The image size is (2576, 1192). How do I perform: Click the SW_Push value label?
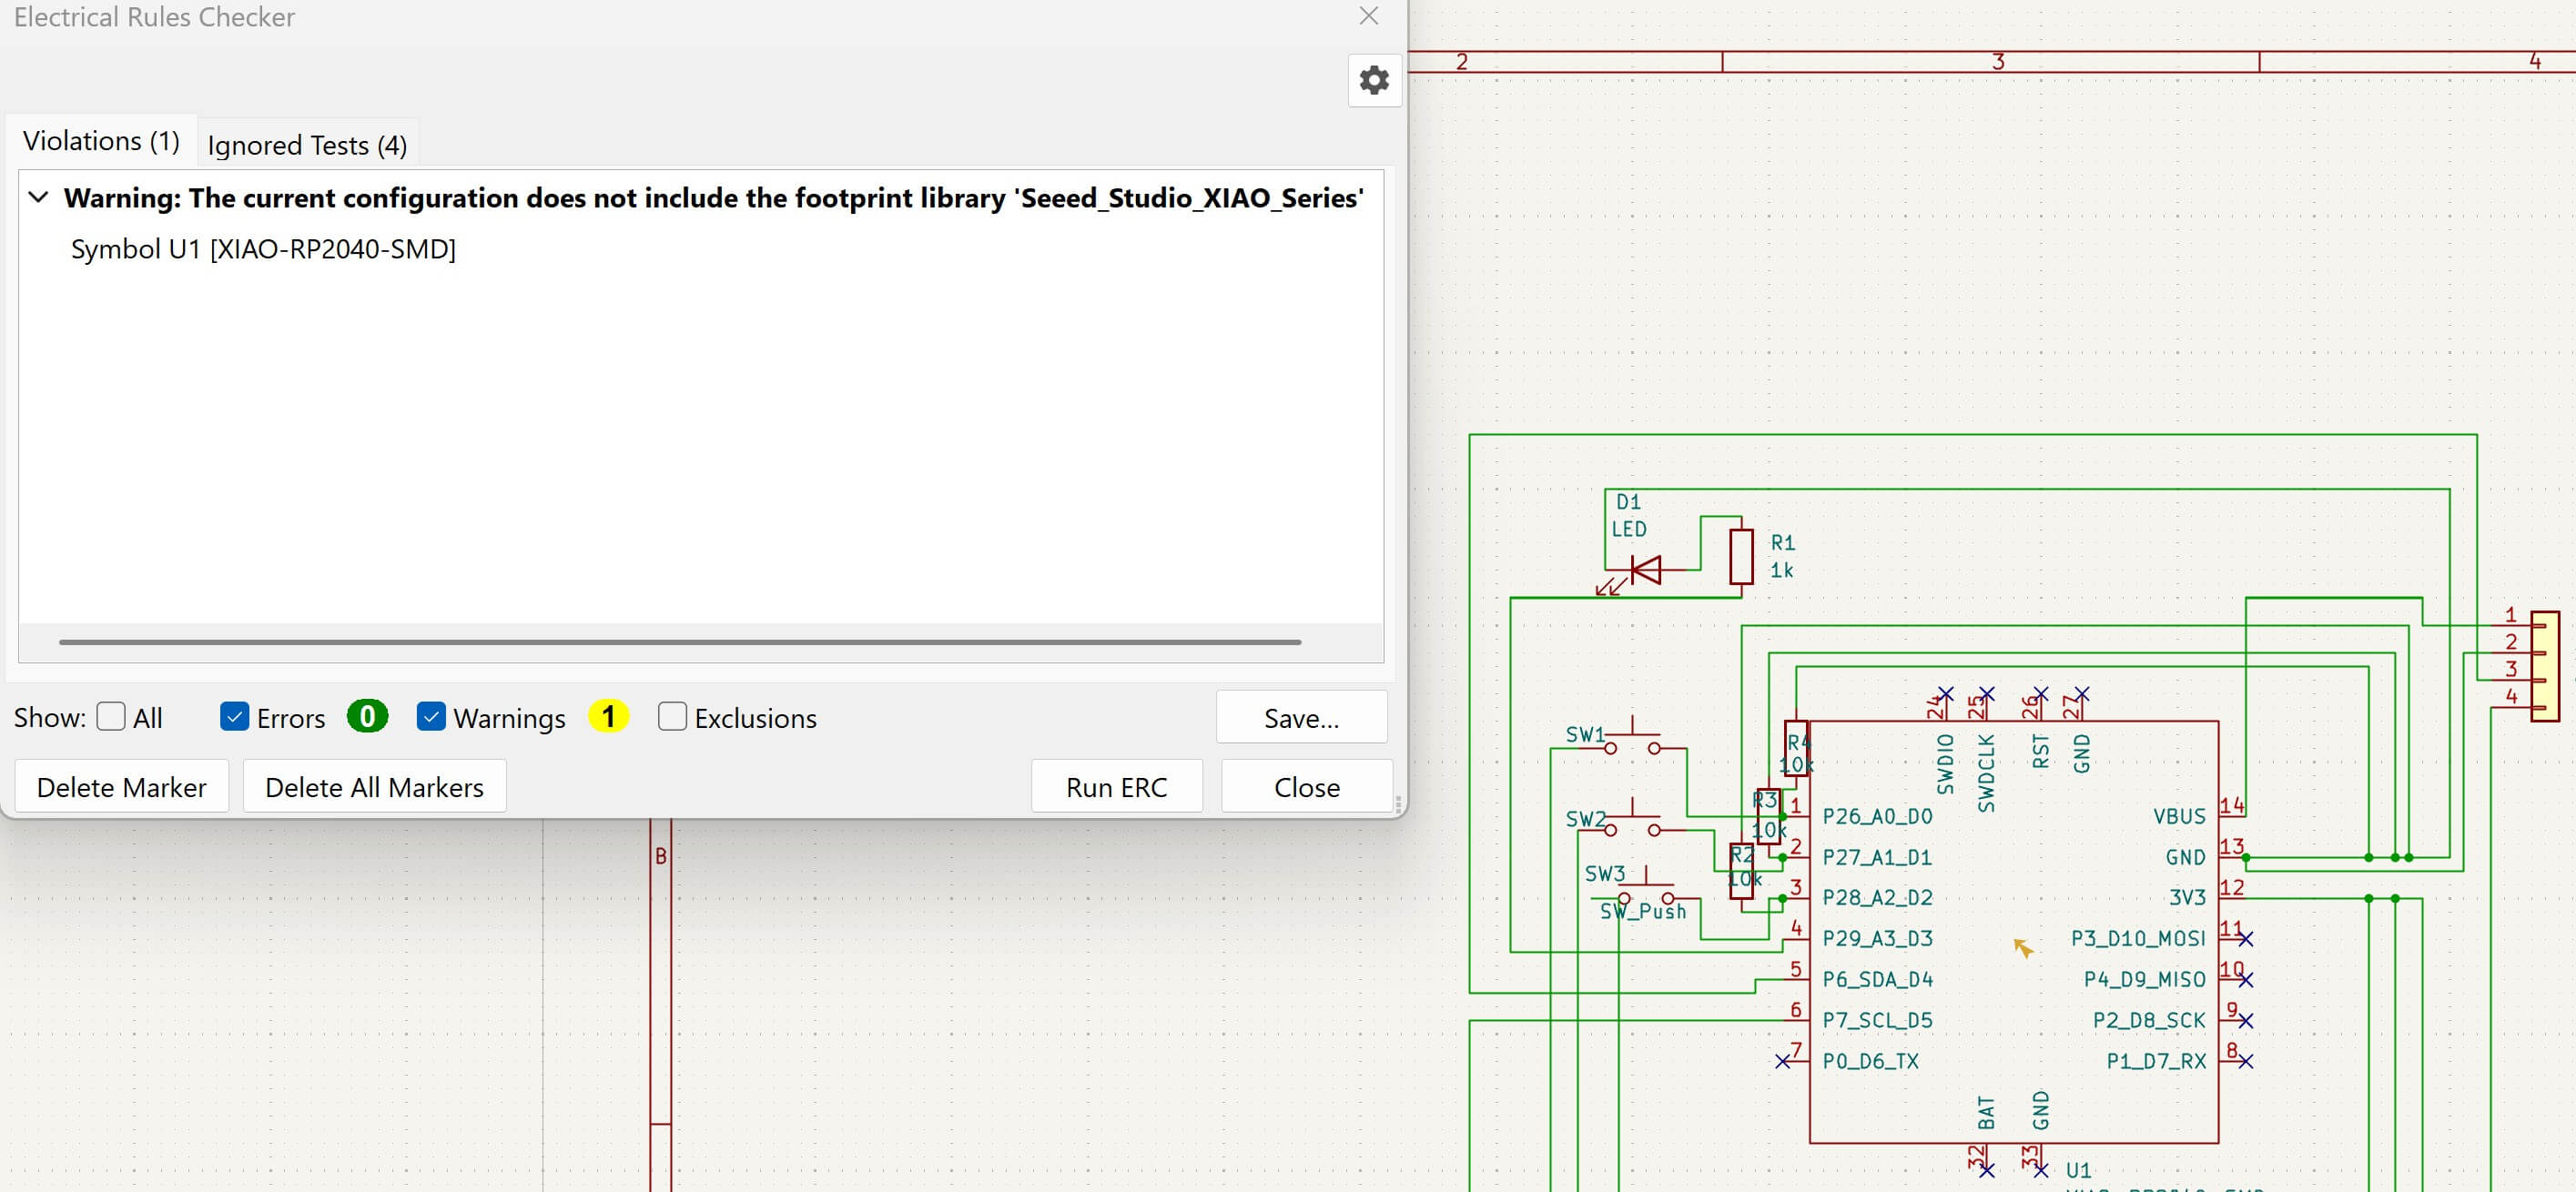coord(1643,911)
